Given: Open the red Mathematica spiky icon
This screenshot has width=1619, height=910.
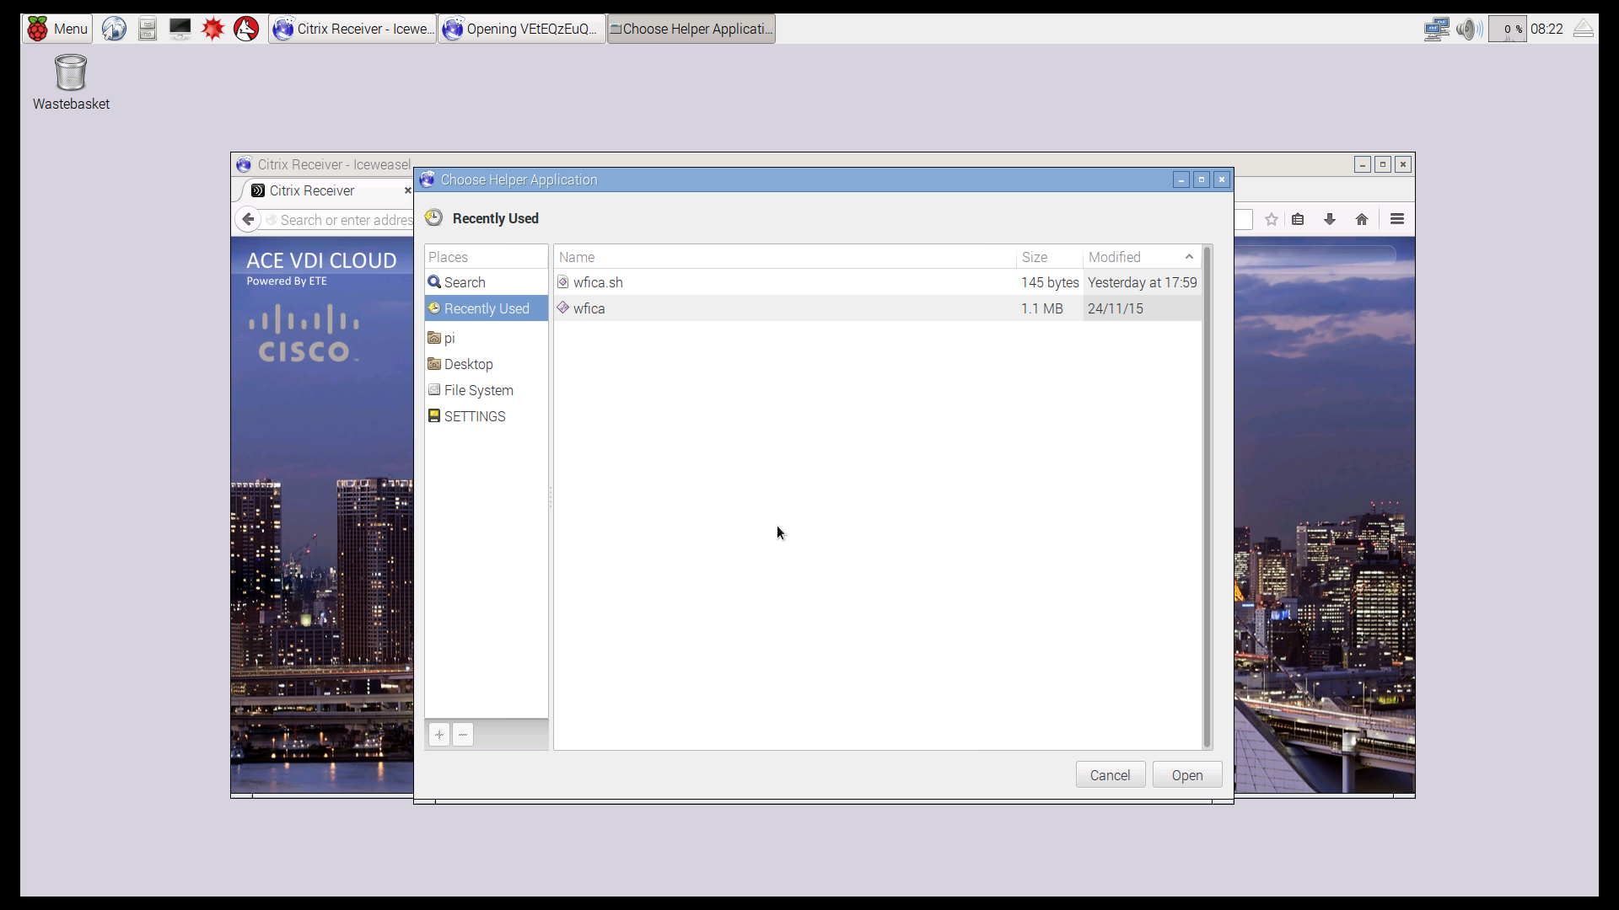Looking at the screenshot, I should point(212,29).
